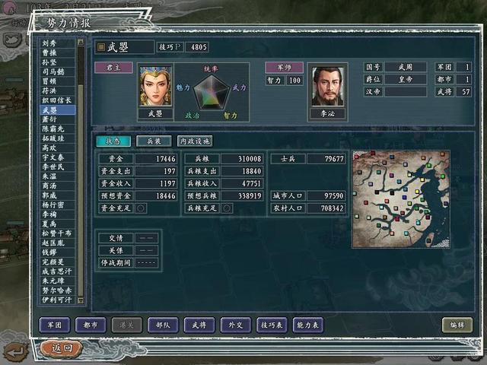Image resolution: width=487 pixels, height=365 pixels.
Task: Click the 兵粮充足 circle indicator
Action: 227,208
